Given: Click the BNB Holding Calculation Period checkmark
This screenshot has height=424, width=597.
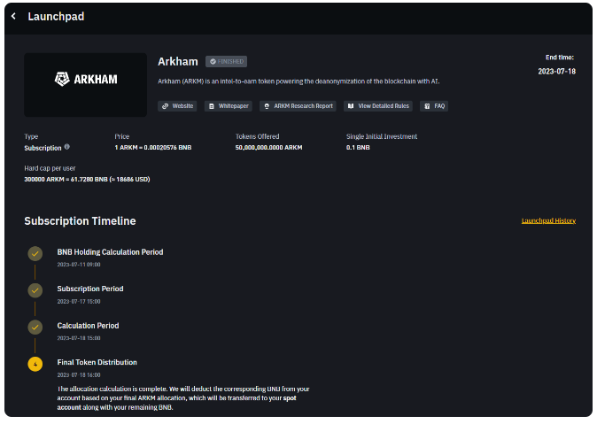Looking at the screenshot, I should [x=35, y=253].
